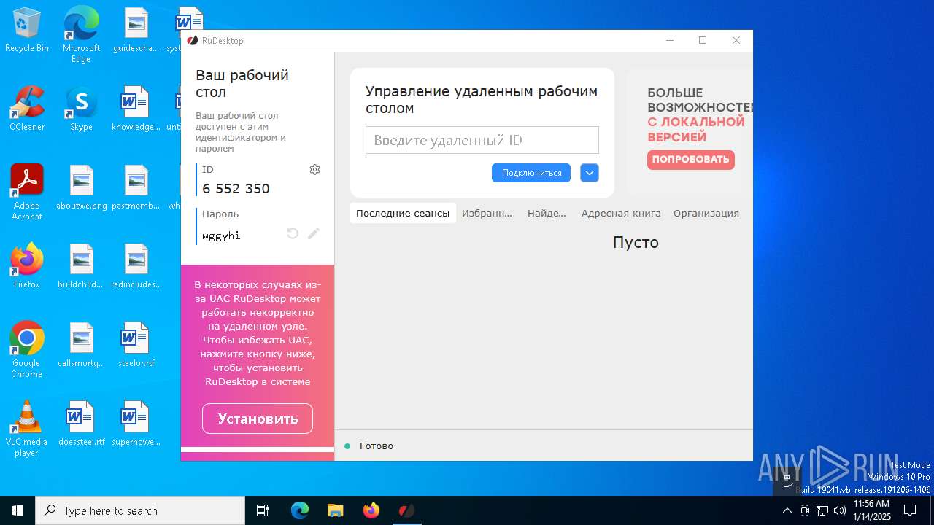The height and width of the screenshot is (525, 934).
Task: Select the ID number 6 552 350
Action: click(236, 189)
